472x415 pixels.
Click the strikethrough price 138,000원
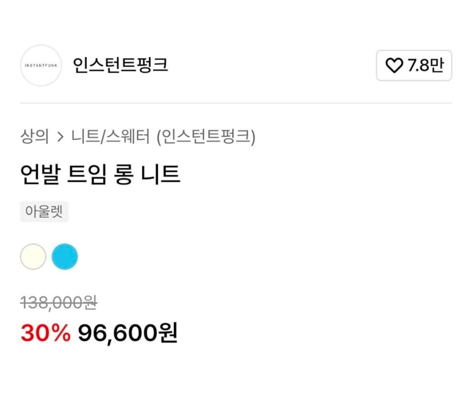58,301
